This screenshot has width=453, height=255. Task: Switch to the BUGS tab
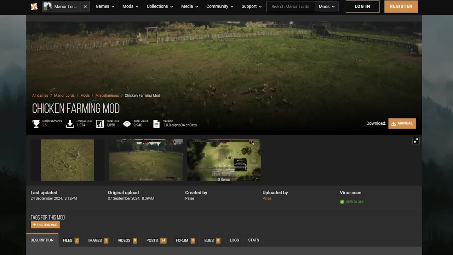(212, 240)
